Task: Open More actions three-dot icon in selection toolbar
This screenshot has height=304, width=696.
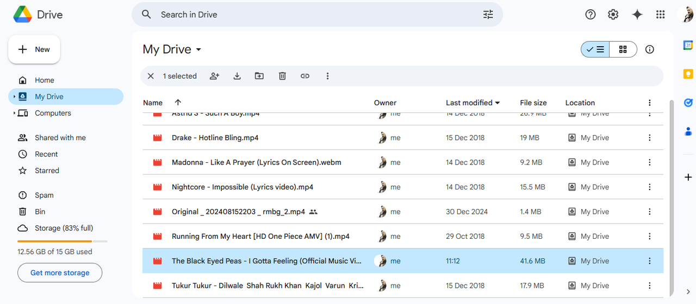Action: (327, 76)
